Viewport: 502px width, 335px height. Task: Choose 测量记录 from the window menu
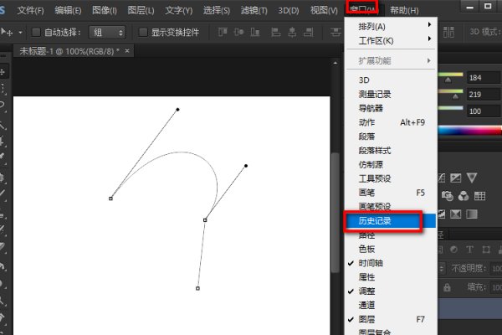click(x=392, y=95)
